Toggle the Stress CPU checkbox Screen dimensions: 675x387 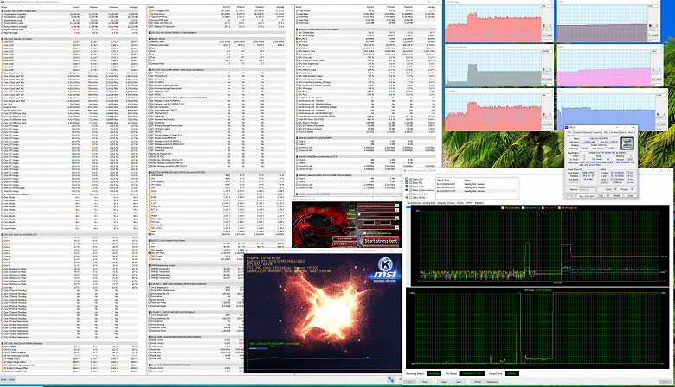[x=409, y=179]
